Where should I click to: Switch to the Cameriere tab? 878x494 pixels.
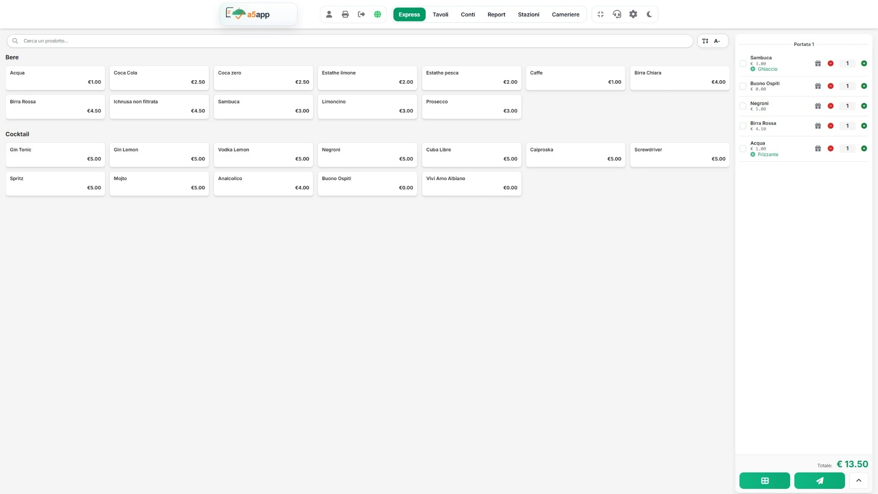click(565, 14)
